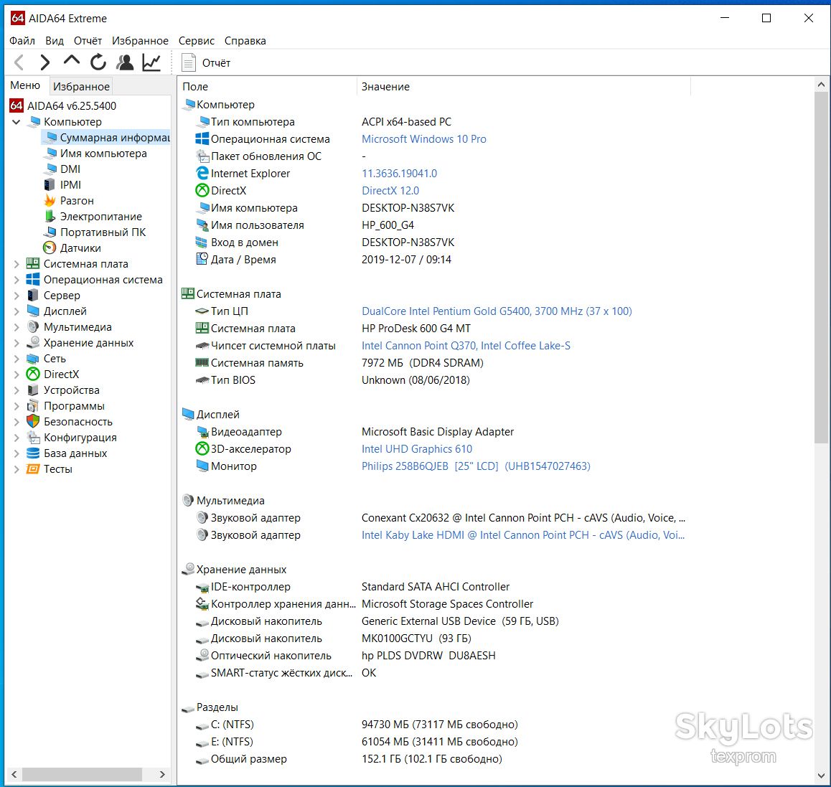Expand the Сеть tree node

pyautogui.click(x=16, y=359)
